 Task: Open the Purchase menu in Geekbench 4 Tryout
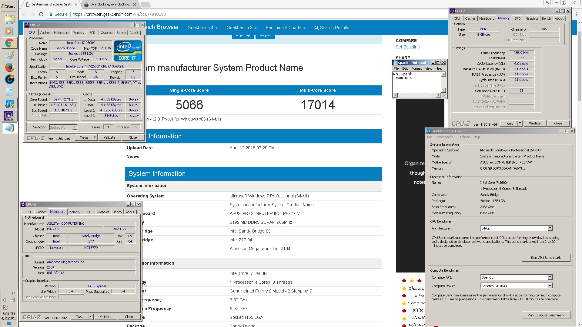tap(463, 137)
